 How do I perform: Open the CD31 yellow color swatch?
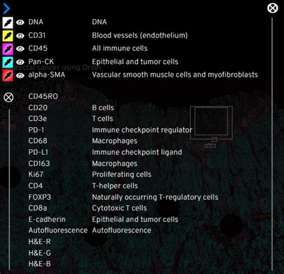click(x=8, y=36)
